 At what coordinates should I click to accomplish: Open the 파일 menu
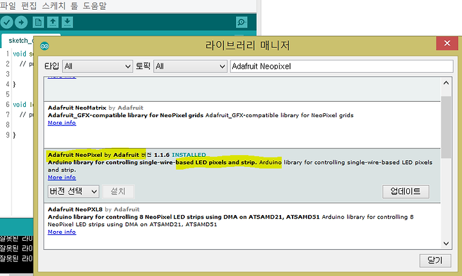coord(8,6)
